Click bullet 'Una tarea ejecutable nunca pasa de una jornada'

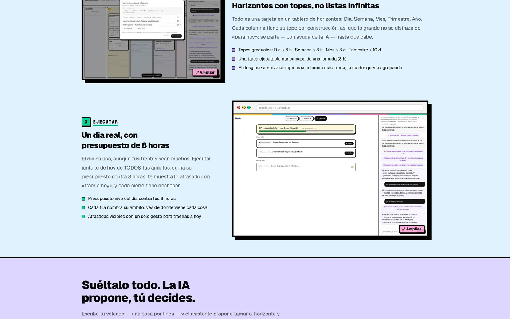[x=293, y=59]
